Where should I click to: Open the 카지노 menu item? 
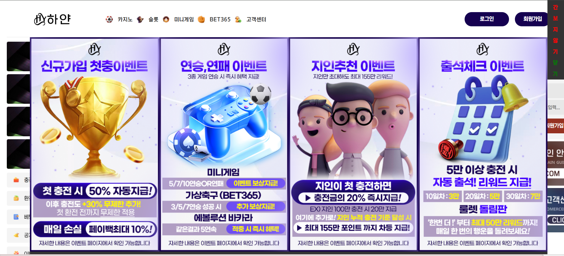click(125, 20)
